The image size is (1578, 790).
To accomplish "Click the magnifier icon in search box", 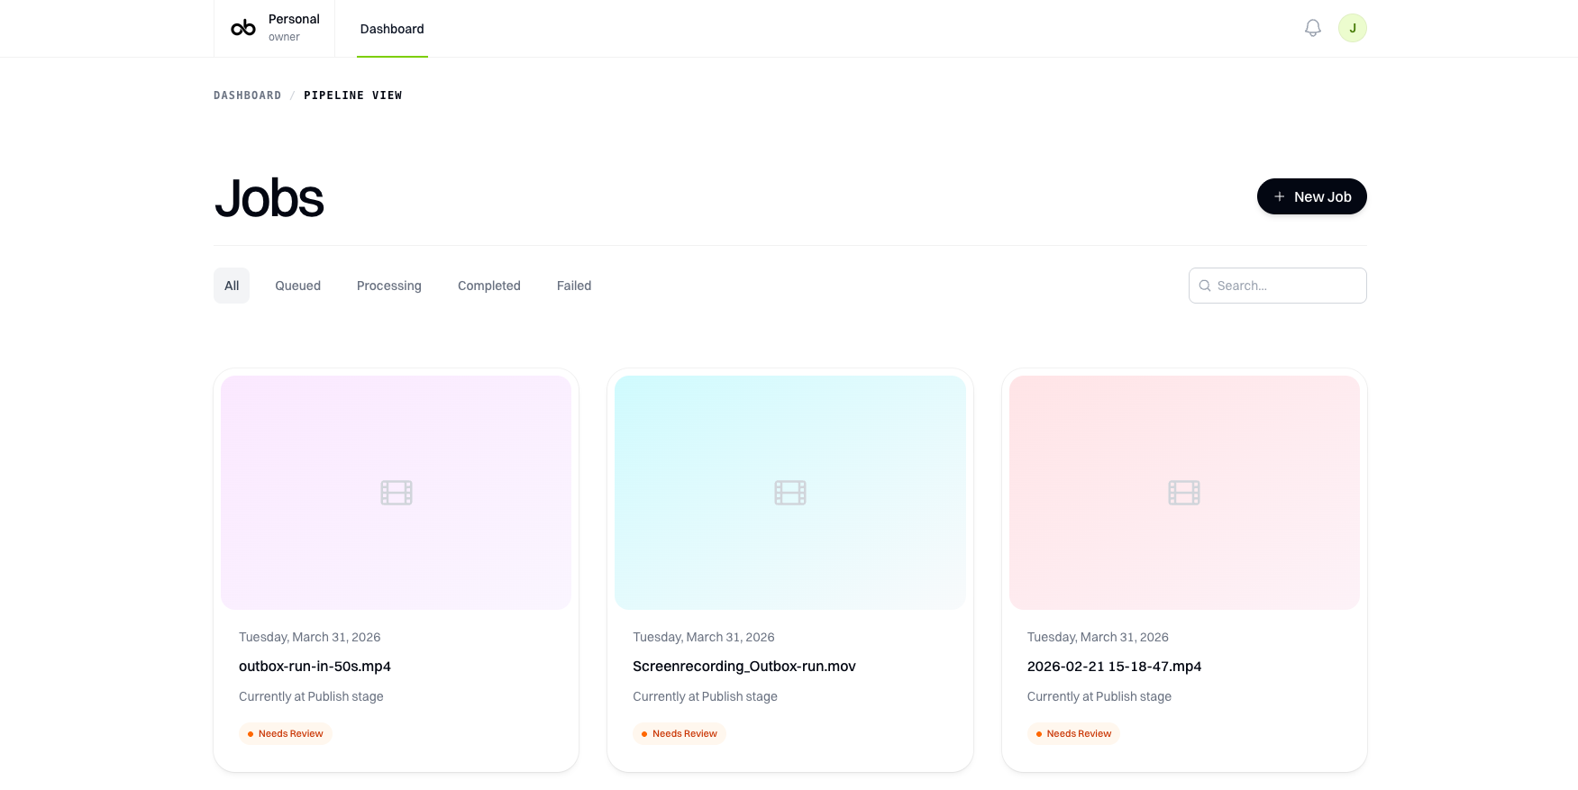I will [x=1205, y=286].
